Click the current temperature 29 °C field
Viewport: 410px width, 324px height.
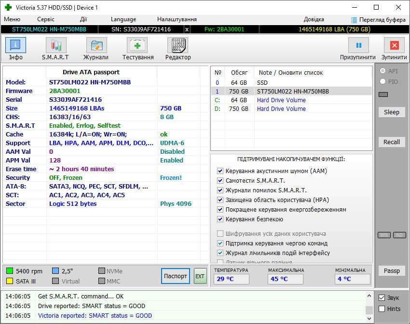click(232, 279)
